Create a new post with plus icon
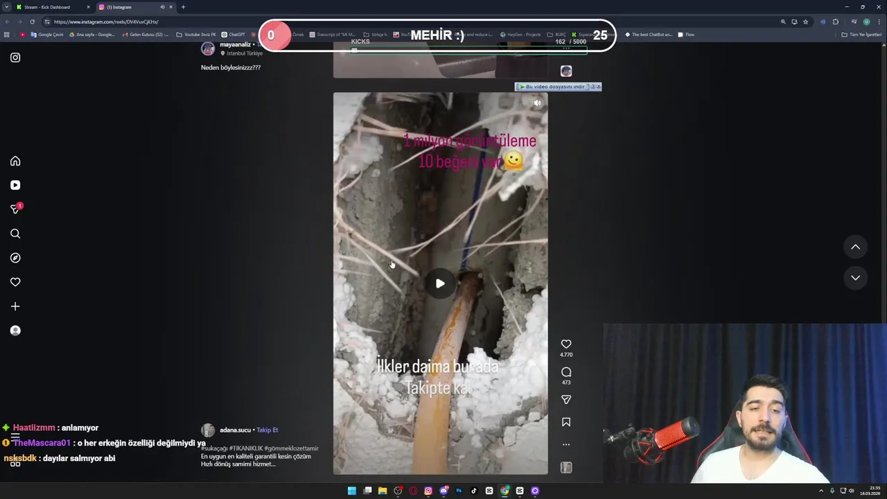 15,306
